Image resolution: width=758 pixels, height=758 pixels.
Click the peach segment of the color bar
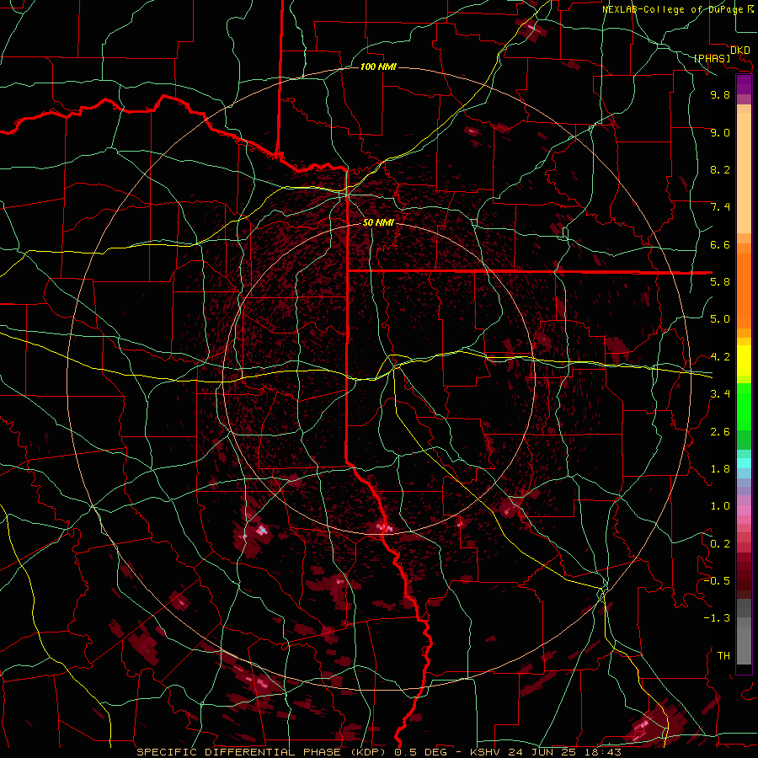744,173
